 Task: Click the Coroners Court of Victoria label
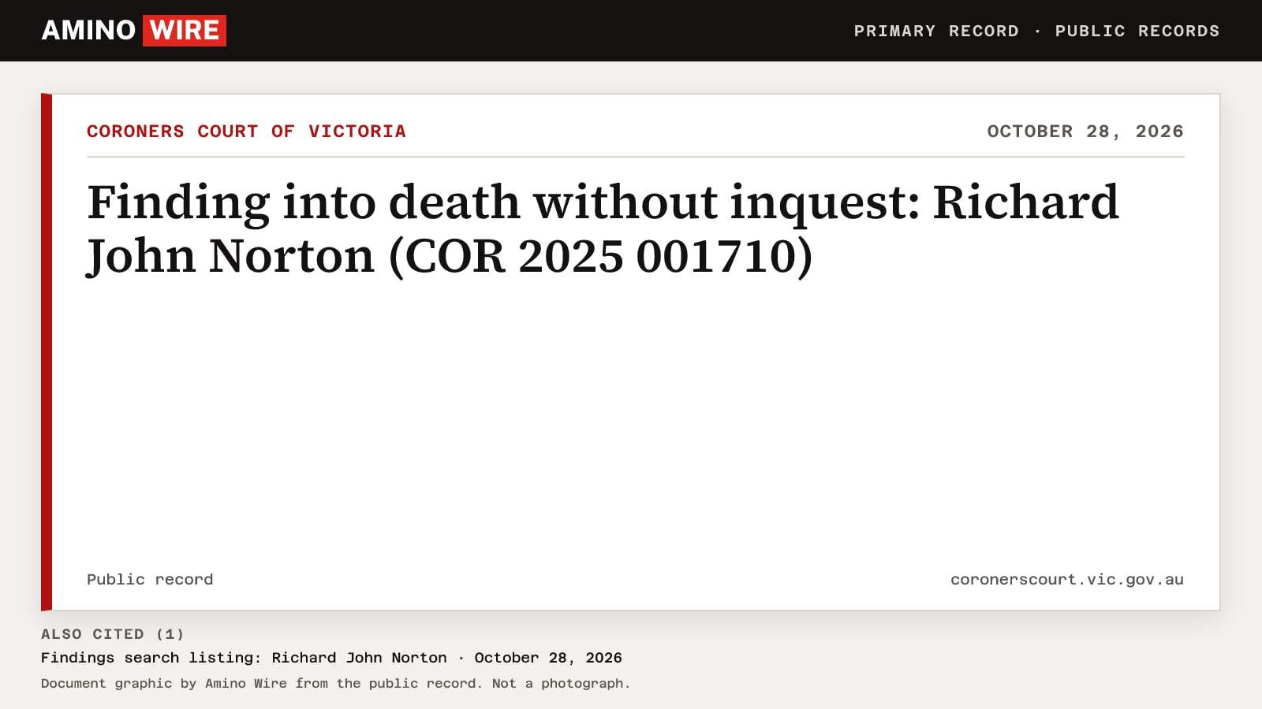click(x=246, y=132)
